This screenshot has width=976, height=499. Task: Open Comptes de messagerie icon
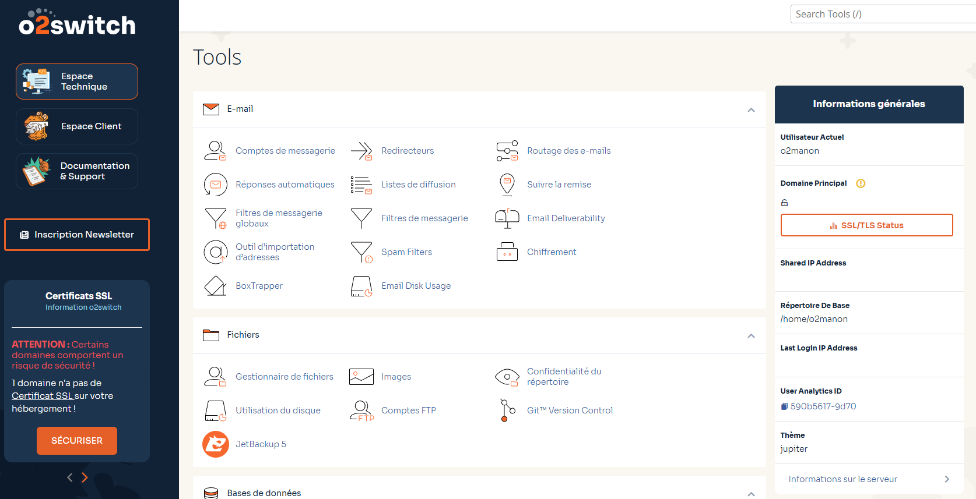click(x=216, y=151)
